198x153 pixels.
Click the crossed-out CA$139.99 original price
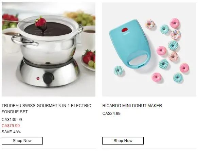coord(12,119)
